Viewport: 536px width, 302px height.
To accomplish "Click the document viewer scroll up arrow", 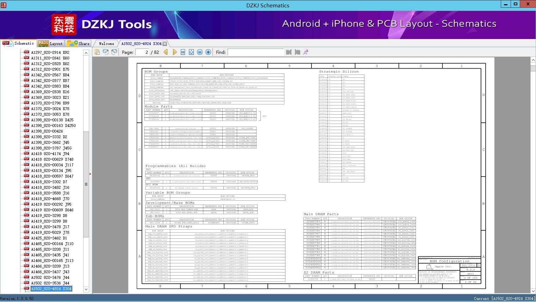I will (533, 60).
